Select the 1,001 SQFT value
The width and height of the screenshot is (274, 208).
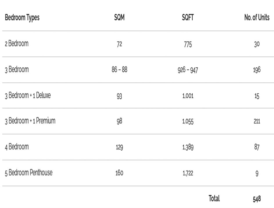click(x=188, y=96)
